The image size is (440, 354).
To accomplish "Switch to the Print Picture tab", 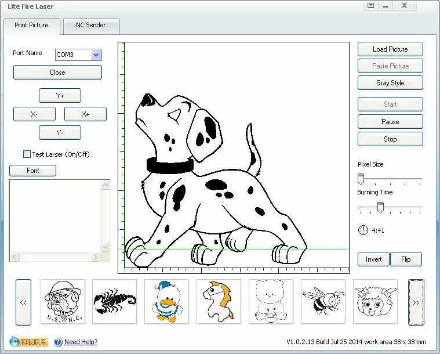I will [x=31, y=26].
